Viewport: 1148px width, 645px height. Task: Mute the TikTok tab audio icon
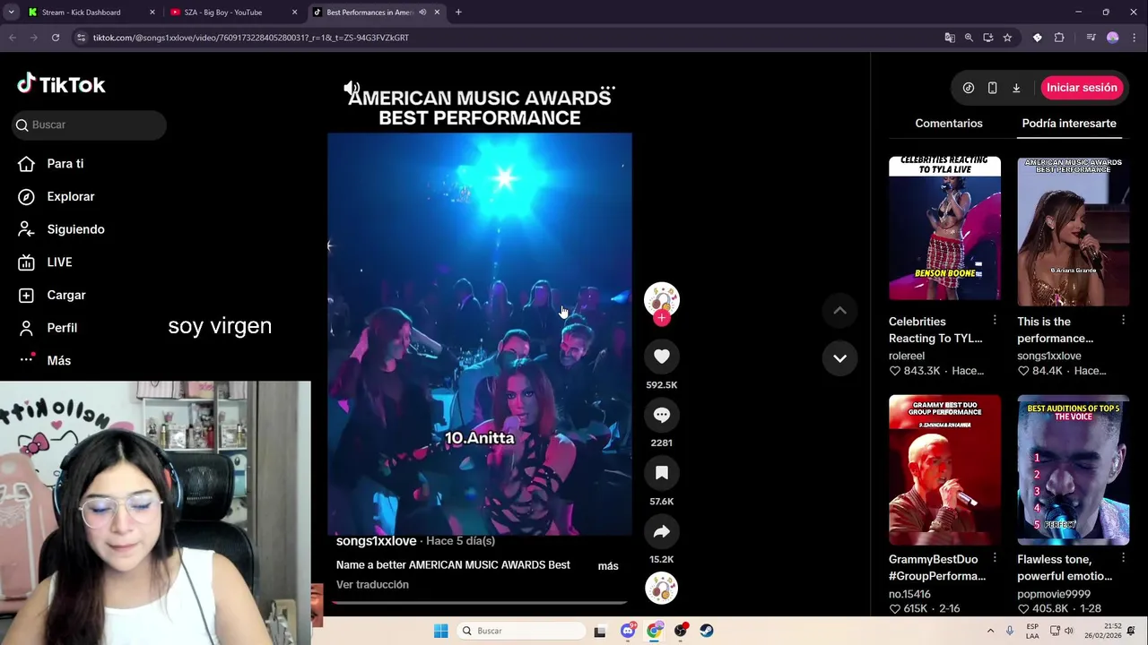click(422, 13)
